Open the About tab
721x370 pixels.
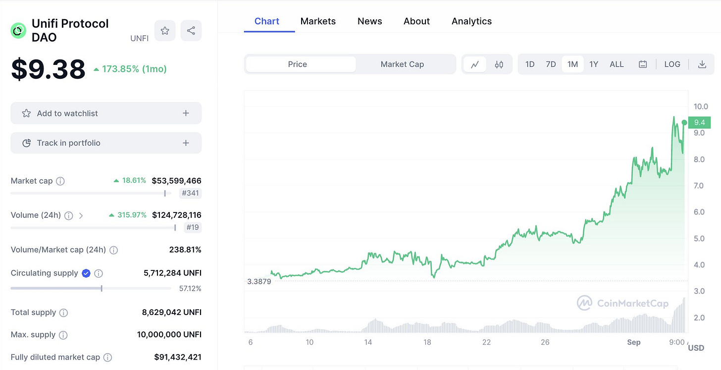click(416, 21)
